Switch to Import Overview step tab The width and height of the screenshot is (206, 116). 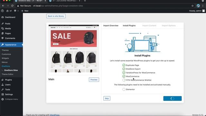(111, 25)
